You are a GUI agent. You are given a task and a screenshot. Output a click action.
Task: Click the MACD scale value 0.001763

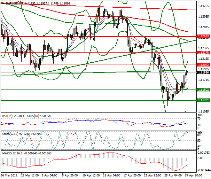[x=204, y=152]
